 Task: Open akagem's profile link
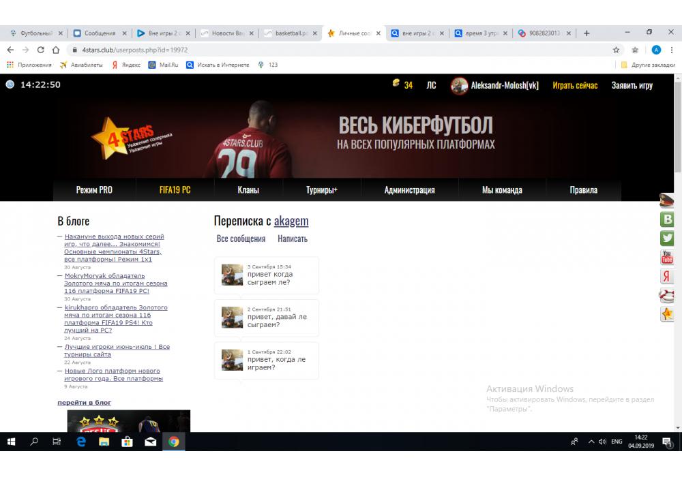291,221
